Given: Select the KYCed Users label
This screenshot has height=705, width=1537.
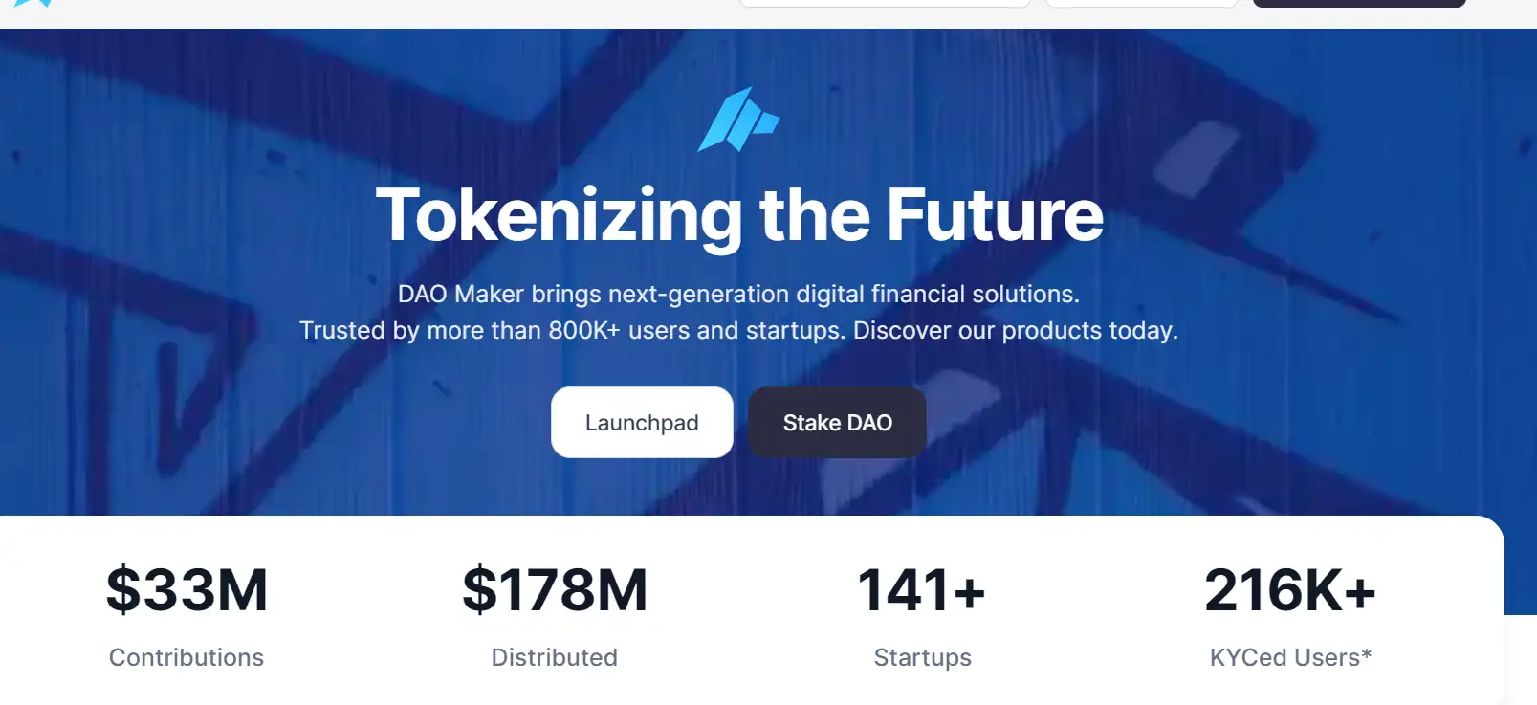Looking at the screenshot, I should pyautogui.click(x=1284, y=657).
